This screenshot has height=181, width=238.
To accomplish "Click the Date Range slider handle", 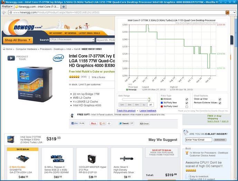I will pos(149,100).
